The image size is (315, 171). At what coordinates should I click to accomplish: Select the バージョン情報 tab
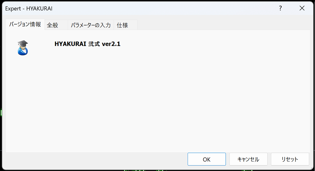click(x=25, y=25)
